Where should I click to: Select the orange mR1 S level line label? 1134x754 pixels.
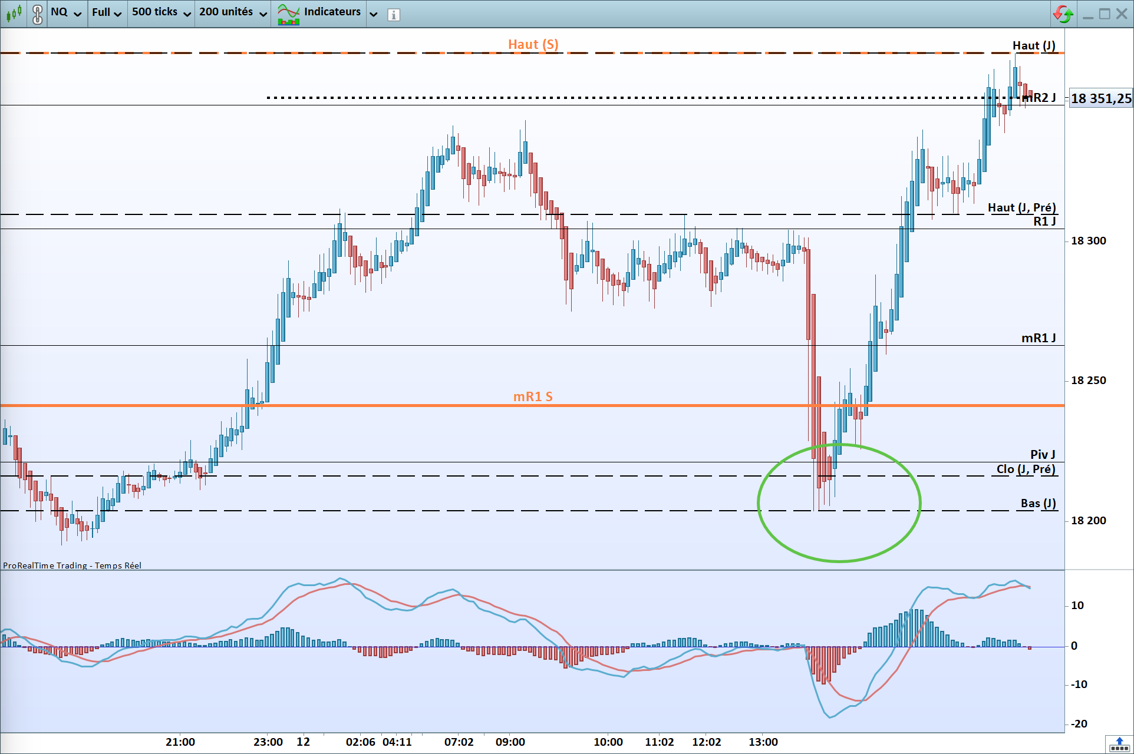[533, 396]
